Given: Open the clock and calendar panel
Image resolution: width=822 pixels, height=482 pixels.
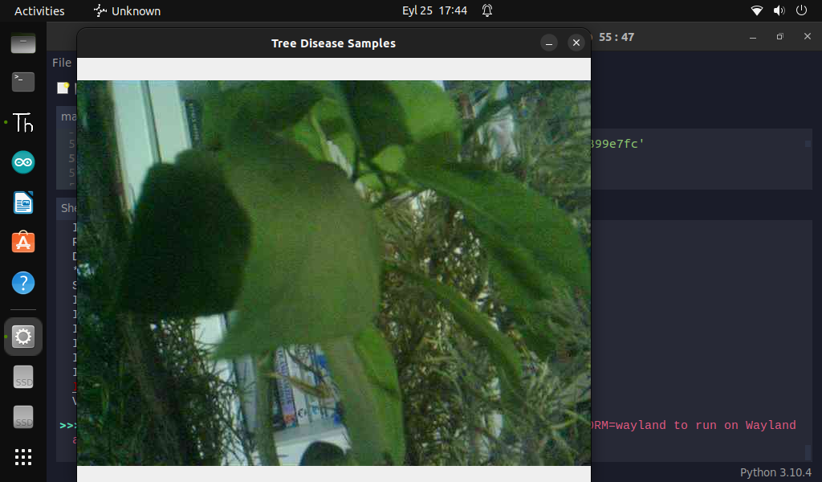Looking at the screenshot, I should 435,11.
